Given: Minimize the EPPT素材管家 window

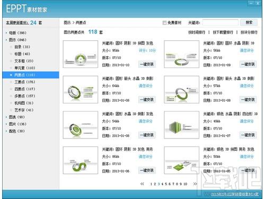Looking at the screenshot, I should (x=251, y=3).
